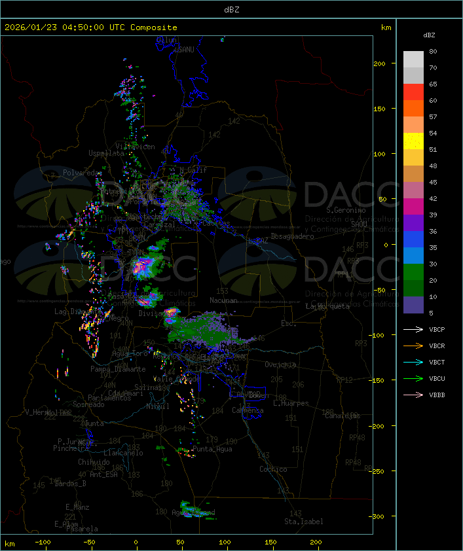Click the dBZ title at the top

[x=231, y=9]
